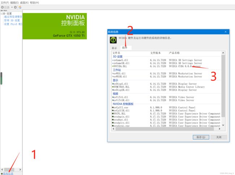Select the NVMCTRAY.DLL row
This screenshot has height=175, width=235.
(x=167, y=87)
